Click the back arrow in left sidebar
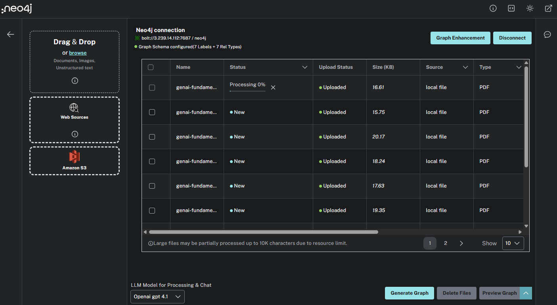557x305 pixels. tap(11, 34)
